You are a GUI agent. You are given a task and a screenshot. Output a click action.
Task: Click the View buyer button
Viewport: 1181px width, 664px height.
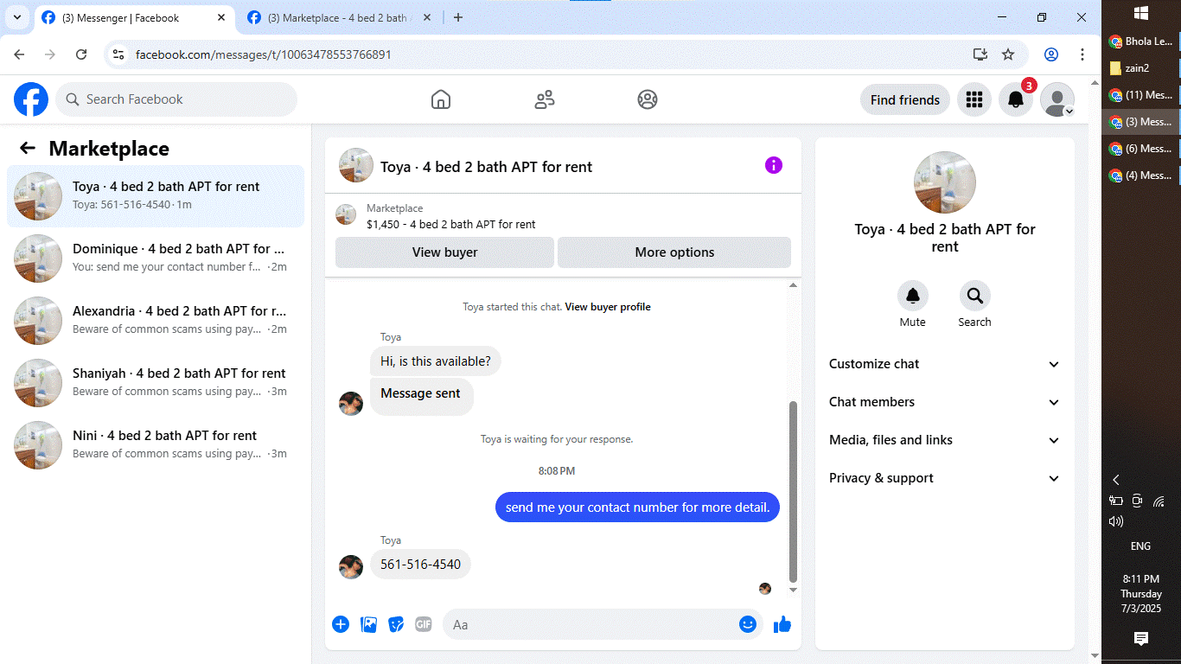click(x=444, y=252)
